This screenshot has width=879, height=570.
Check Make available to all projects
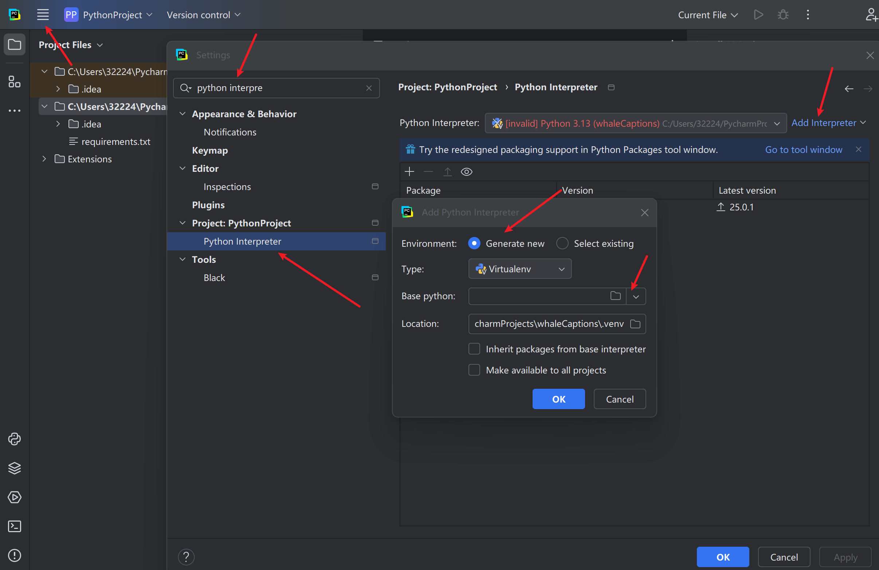click(474, 370)
